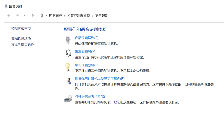This screenshot has width=224, height=113.
Task: Open the 启动语音识别(S) link
Action: click(86, 38)
